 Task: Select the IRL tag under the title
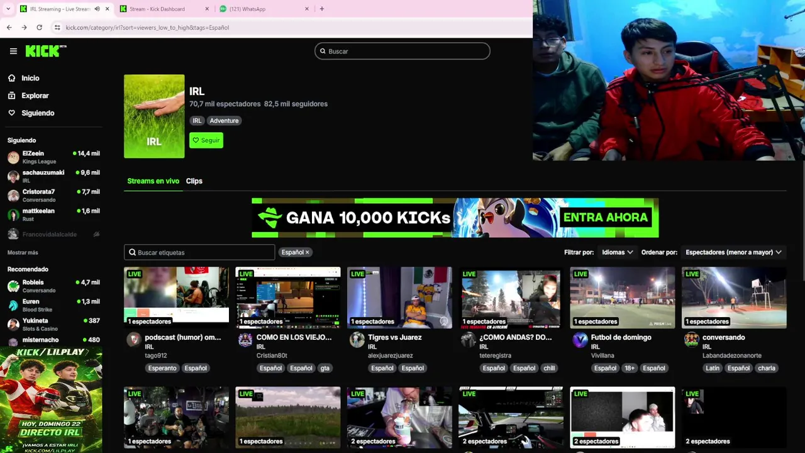tap(197, 121)
